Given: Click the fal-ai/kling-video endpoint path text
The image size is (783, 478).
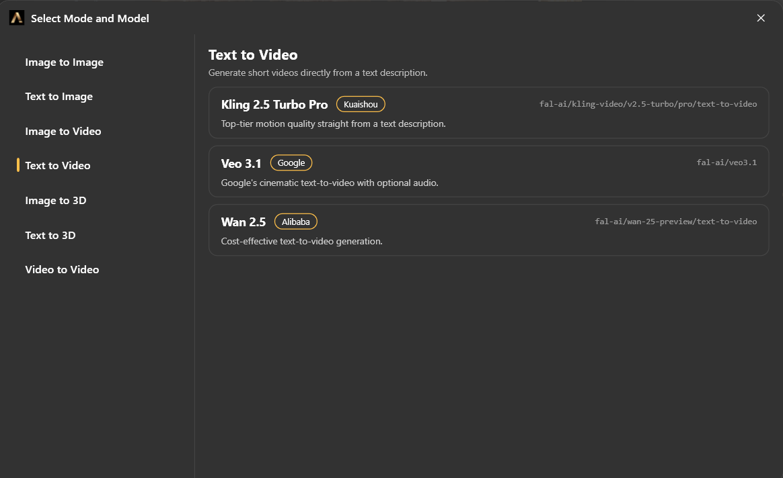Looking at the screenshot, I should click(648, 104).
